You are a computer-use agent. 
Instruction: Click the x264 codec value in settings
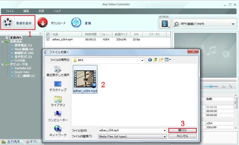209,123
